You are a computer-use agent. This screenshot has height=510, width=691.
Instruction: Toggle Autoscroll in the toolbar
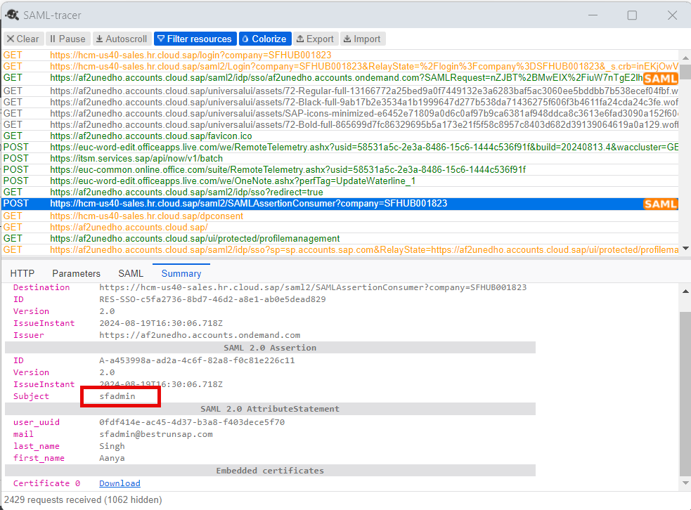[122, 39]
